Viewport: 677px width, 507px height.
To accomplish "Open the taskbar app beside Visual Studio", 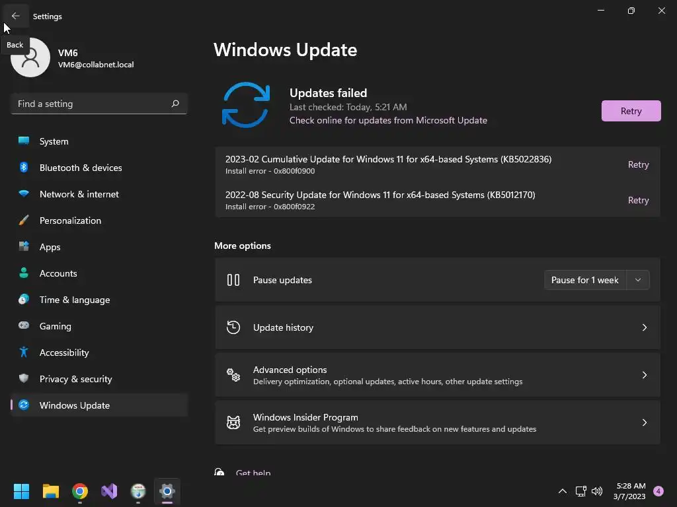I will (x=138, y=491).
